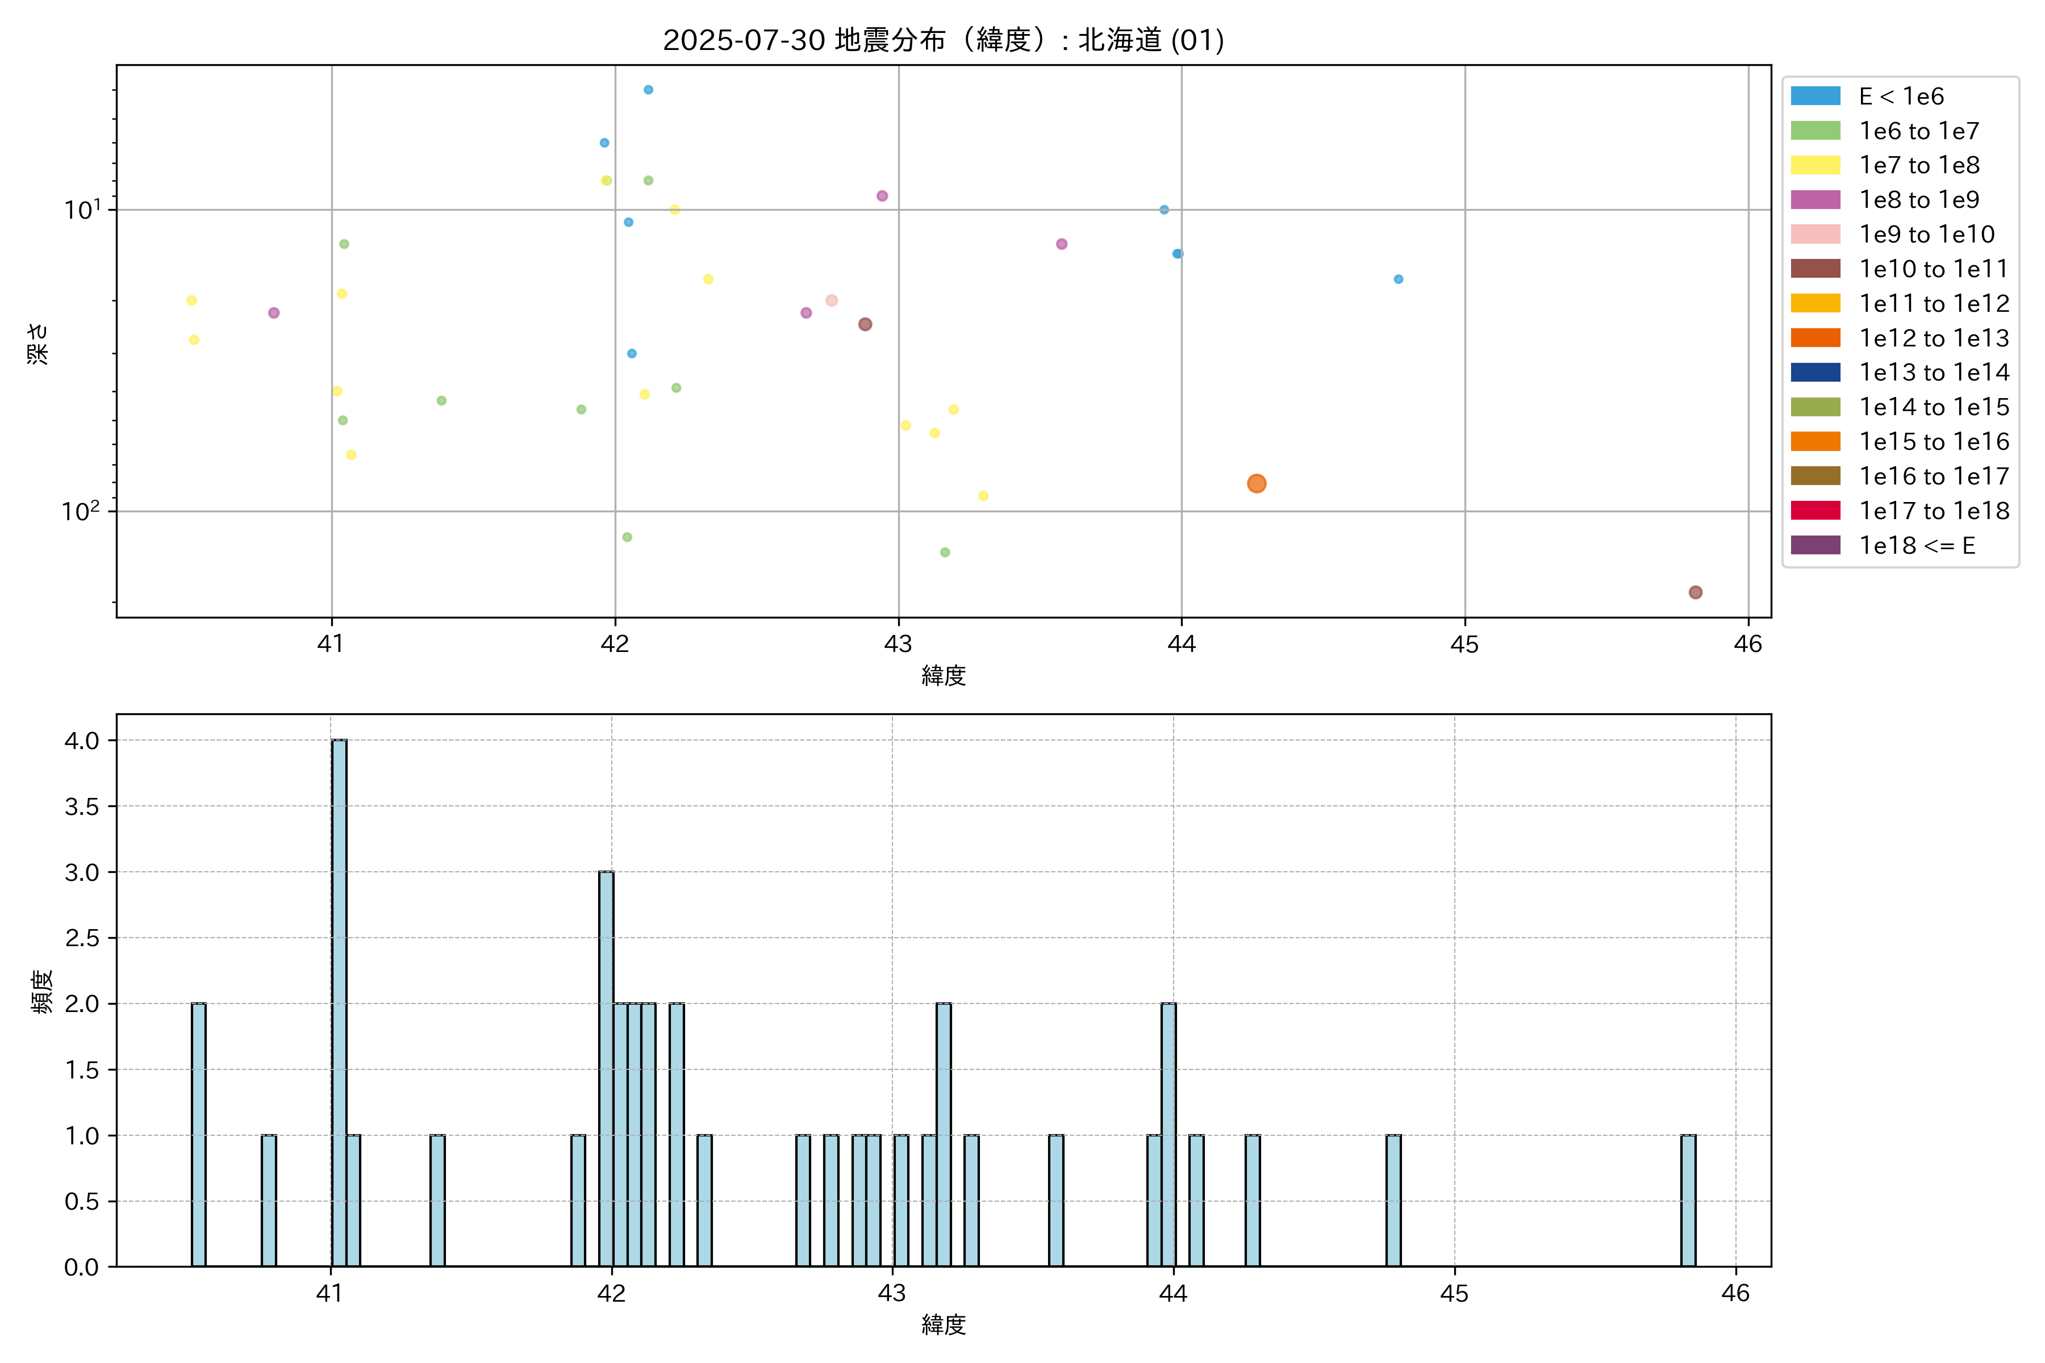
Task: Click the histogram bar of height 3 near latitude 42
Action: click(606, 1069)
